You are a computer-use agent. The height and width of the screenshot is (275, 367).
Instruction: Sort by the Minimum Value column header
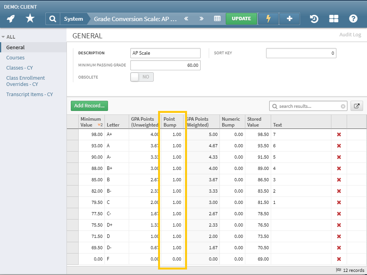(x=91, y=122)
